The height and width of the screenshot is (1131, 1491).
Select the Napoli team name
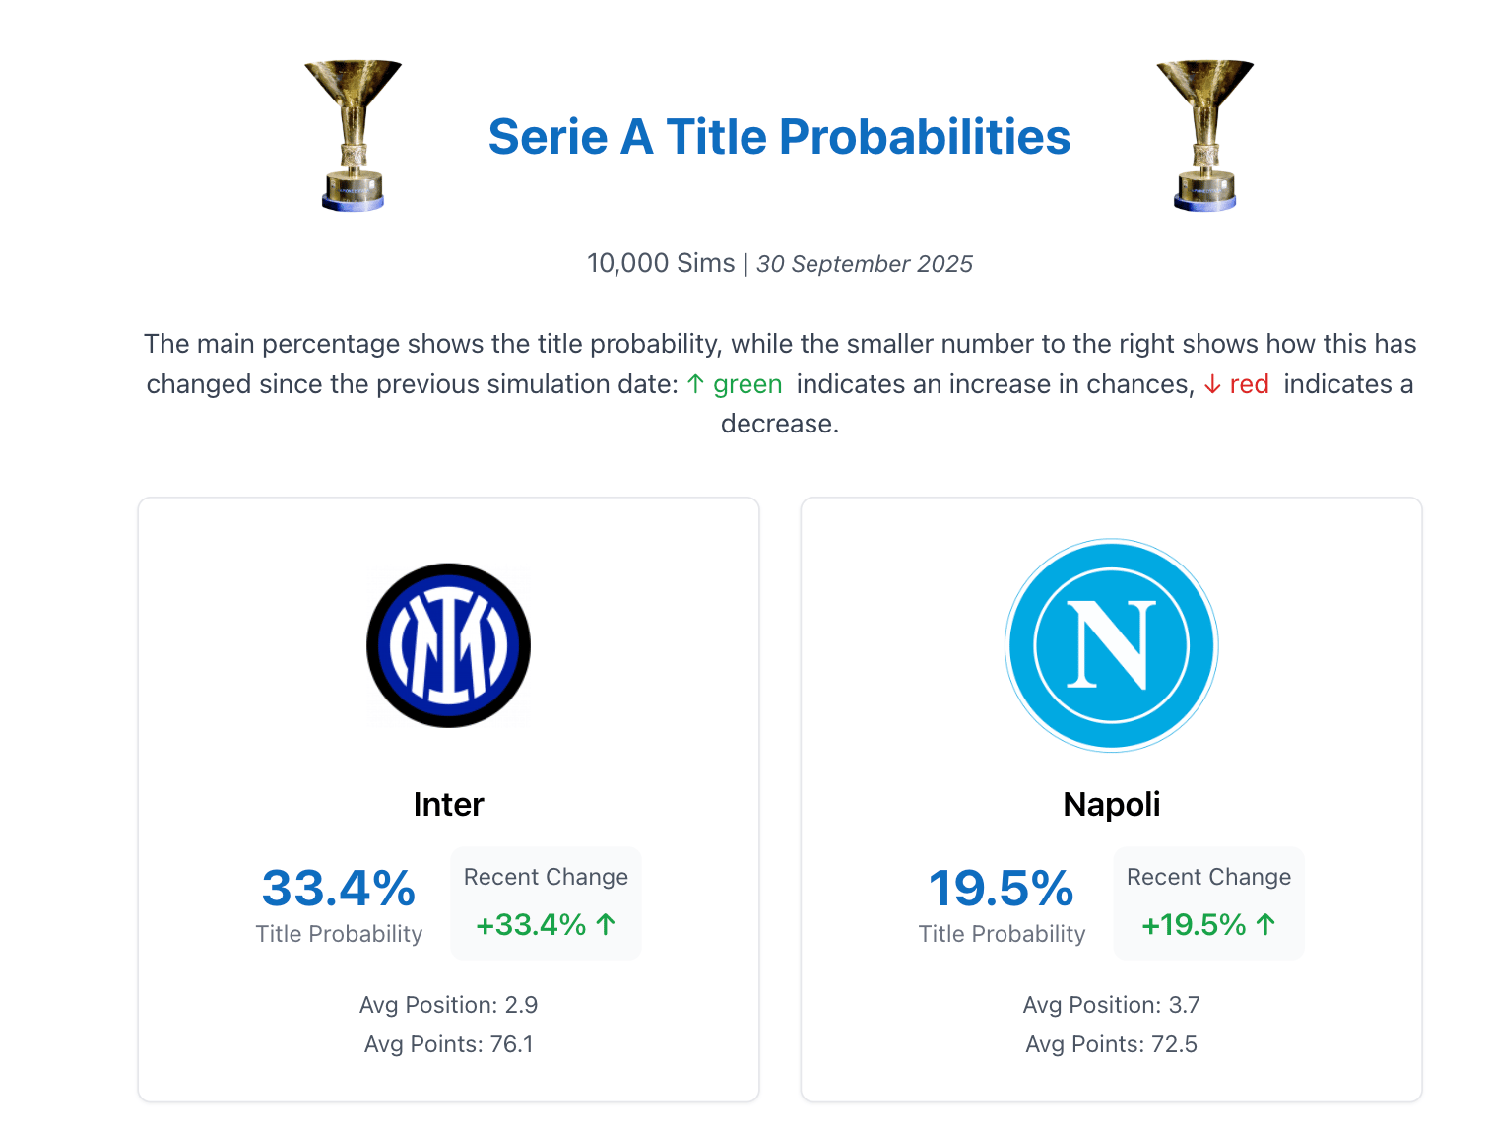pos(1111,804)
